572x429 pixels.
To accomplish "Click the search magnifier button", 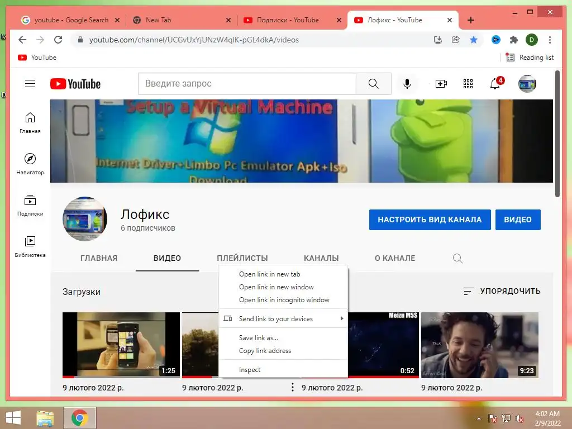I will coord(374,84).
